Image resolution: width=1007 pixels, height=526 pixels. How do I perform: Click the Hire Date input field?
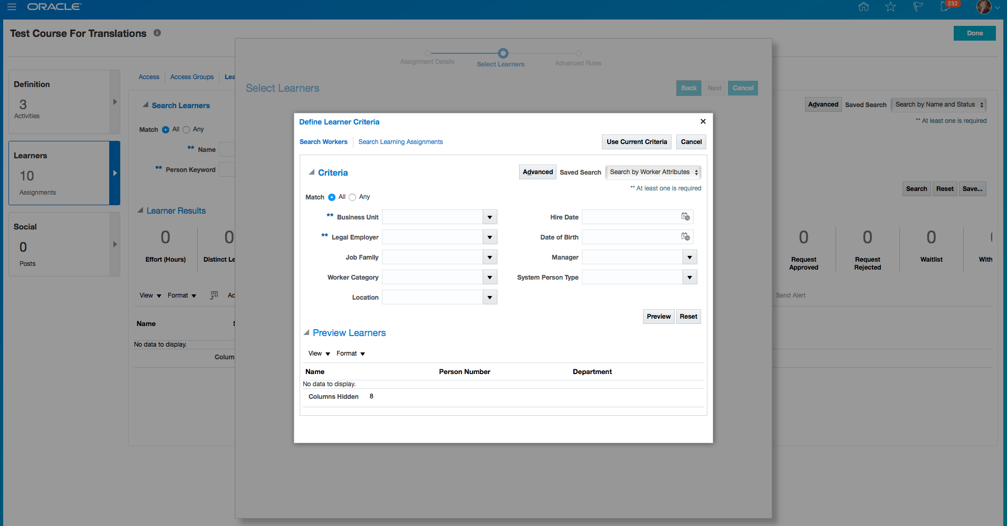(631, 217)
